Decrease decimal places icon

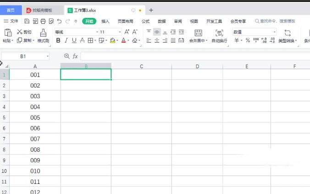272,40
